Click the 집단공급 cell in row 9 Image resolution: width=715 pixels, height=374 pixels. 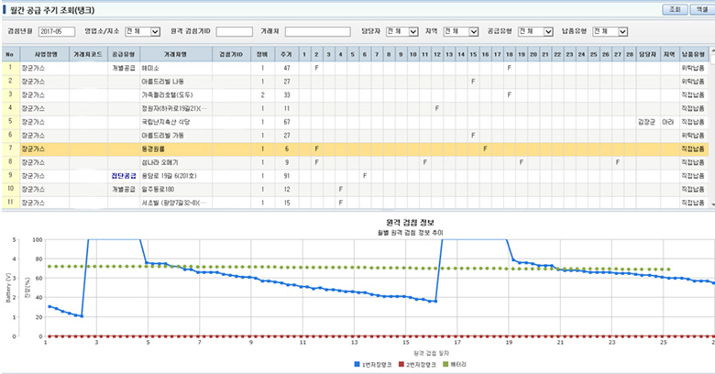pyautogui.click(x=123, y=174)
